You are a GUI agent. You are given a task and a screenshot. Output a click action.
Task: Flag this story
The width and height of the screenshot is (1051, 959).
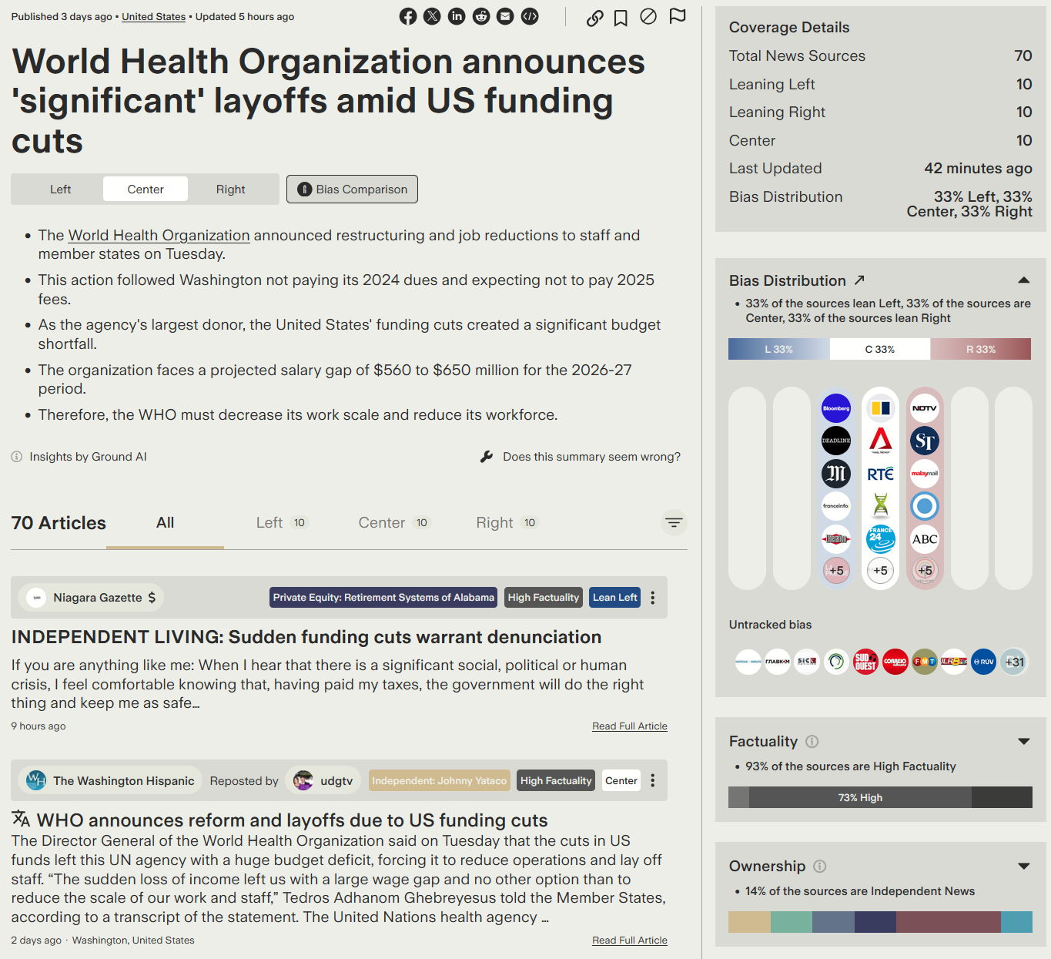[x=678, y=16]
